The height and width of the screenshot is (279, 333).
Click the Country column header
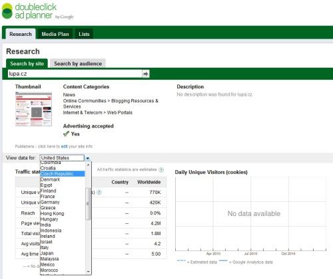[120, 182]
